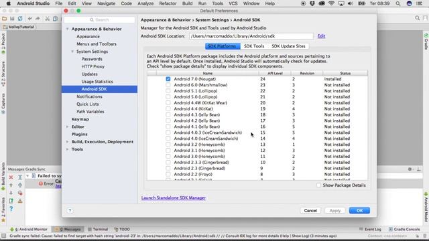429x241 pixels.
Task: Click the Apply button
Action: click(335, 210)
